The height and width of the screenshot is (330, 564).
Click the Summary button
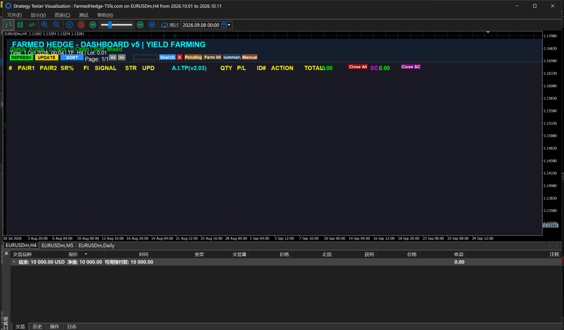pos(232,57)
